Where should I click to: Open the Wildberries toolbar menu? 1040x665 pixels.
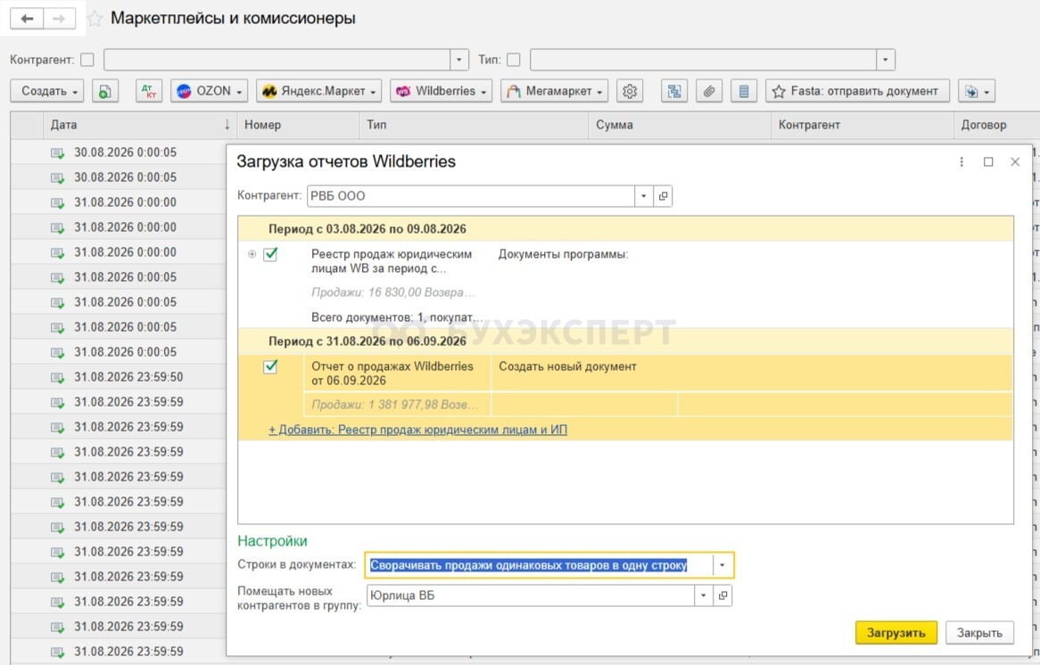[x=442, y=91]
